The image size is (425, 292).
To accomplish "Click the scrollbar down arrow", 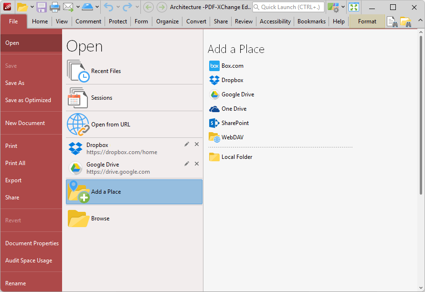I will point(421,288).
